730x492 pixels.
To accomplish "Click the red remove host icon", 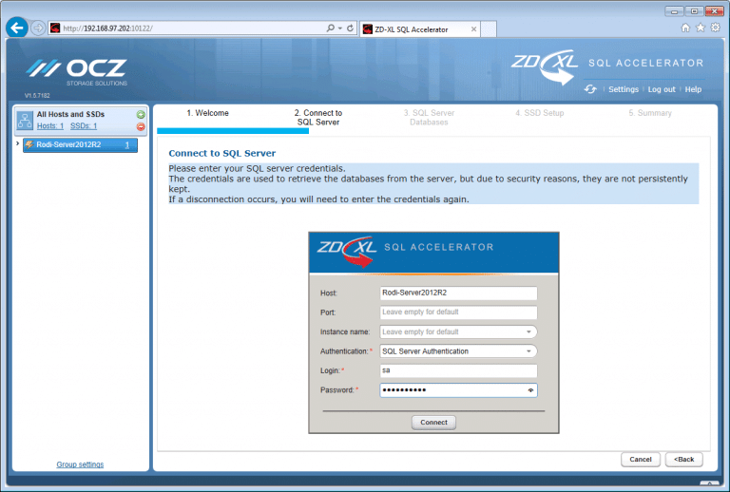I will [141, 126].
